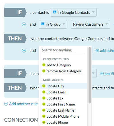Click the Google Contacts icon in first dropdown
This screenshot has width=114, height=126.
click(x=55, y=12)
